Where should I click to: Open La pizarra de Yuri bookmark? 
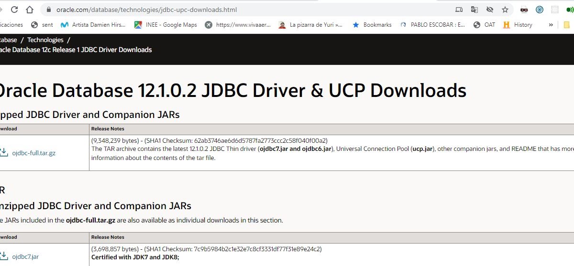(311, 25)
